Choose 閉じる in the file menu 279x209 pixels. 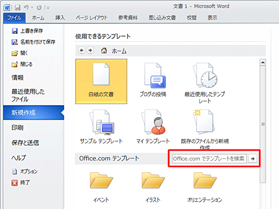coord(22,64)
